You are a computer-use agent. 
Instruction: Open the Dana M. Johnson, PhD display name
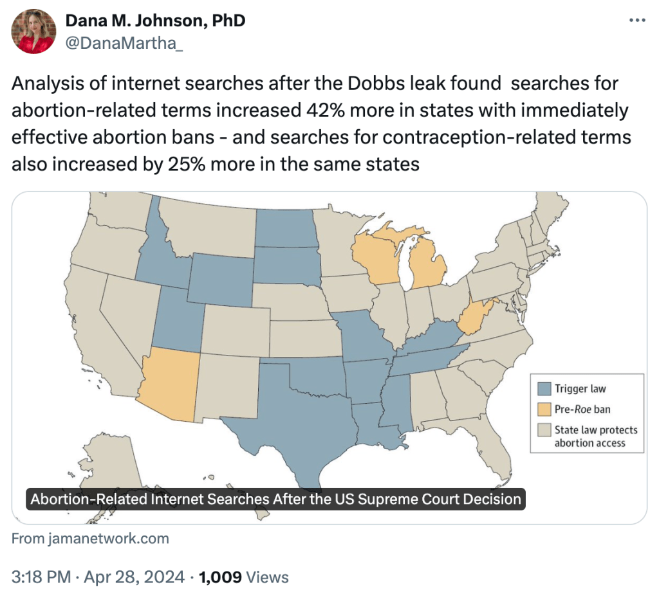(x=155, y=21)
